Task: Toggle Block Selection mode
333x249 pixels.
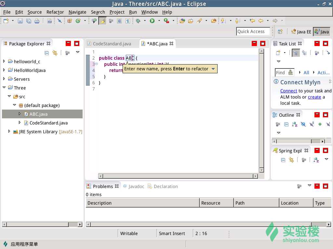Action: pyautogui.click(x=119, y=21)
